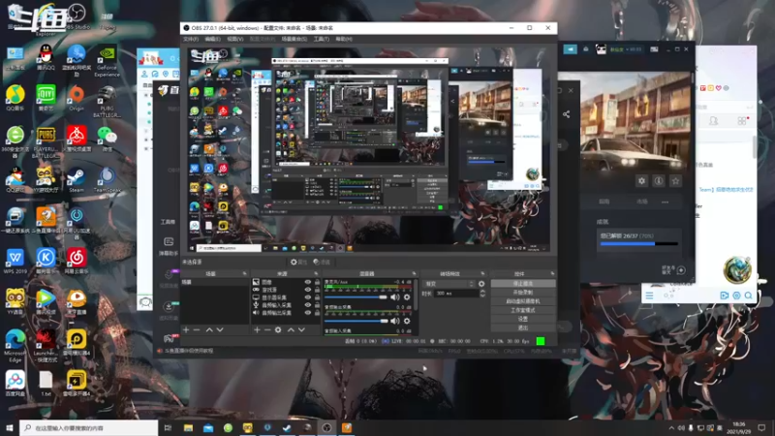Open the QQ Music desktop icon
Image resolution: width=775 pixels, height=436 pixels.
point(15,98)
